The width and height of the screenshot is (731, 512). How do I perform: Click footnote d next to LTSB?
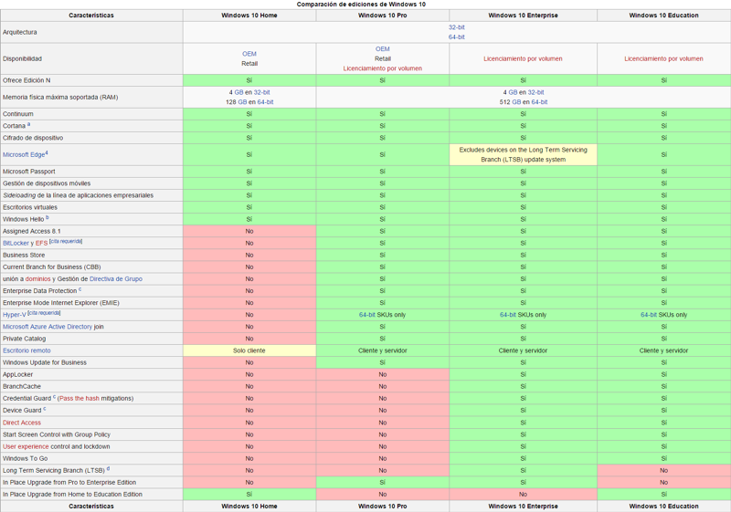pos(108,469)
